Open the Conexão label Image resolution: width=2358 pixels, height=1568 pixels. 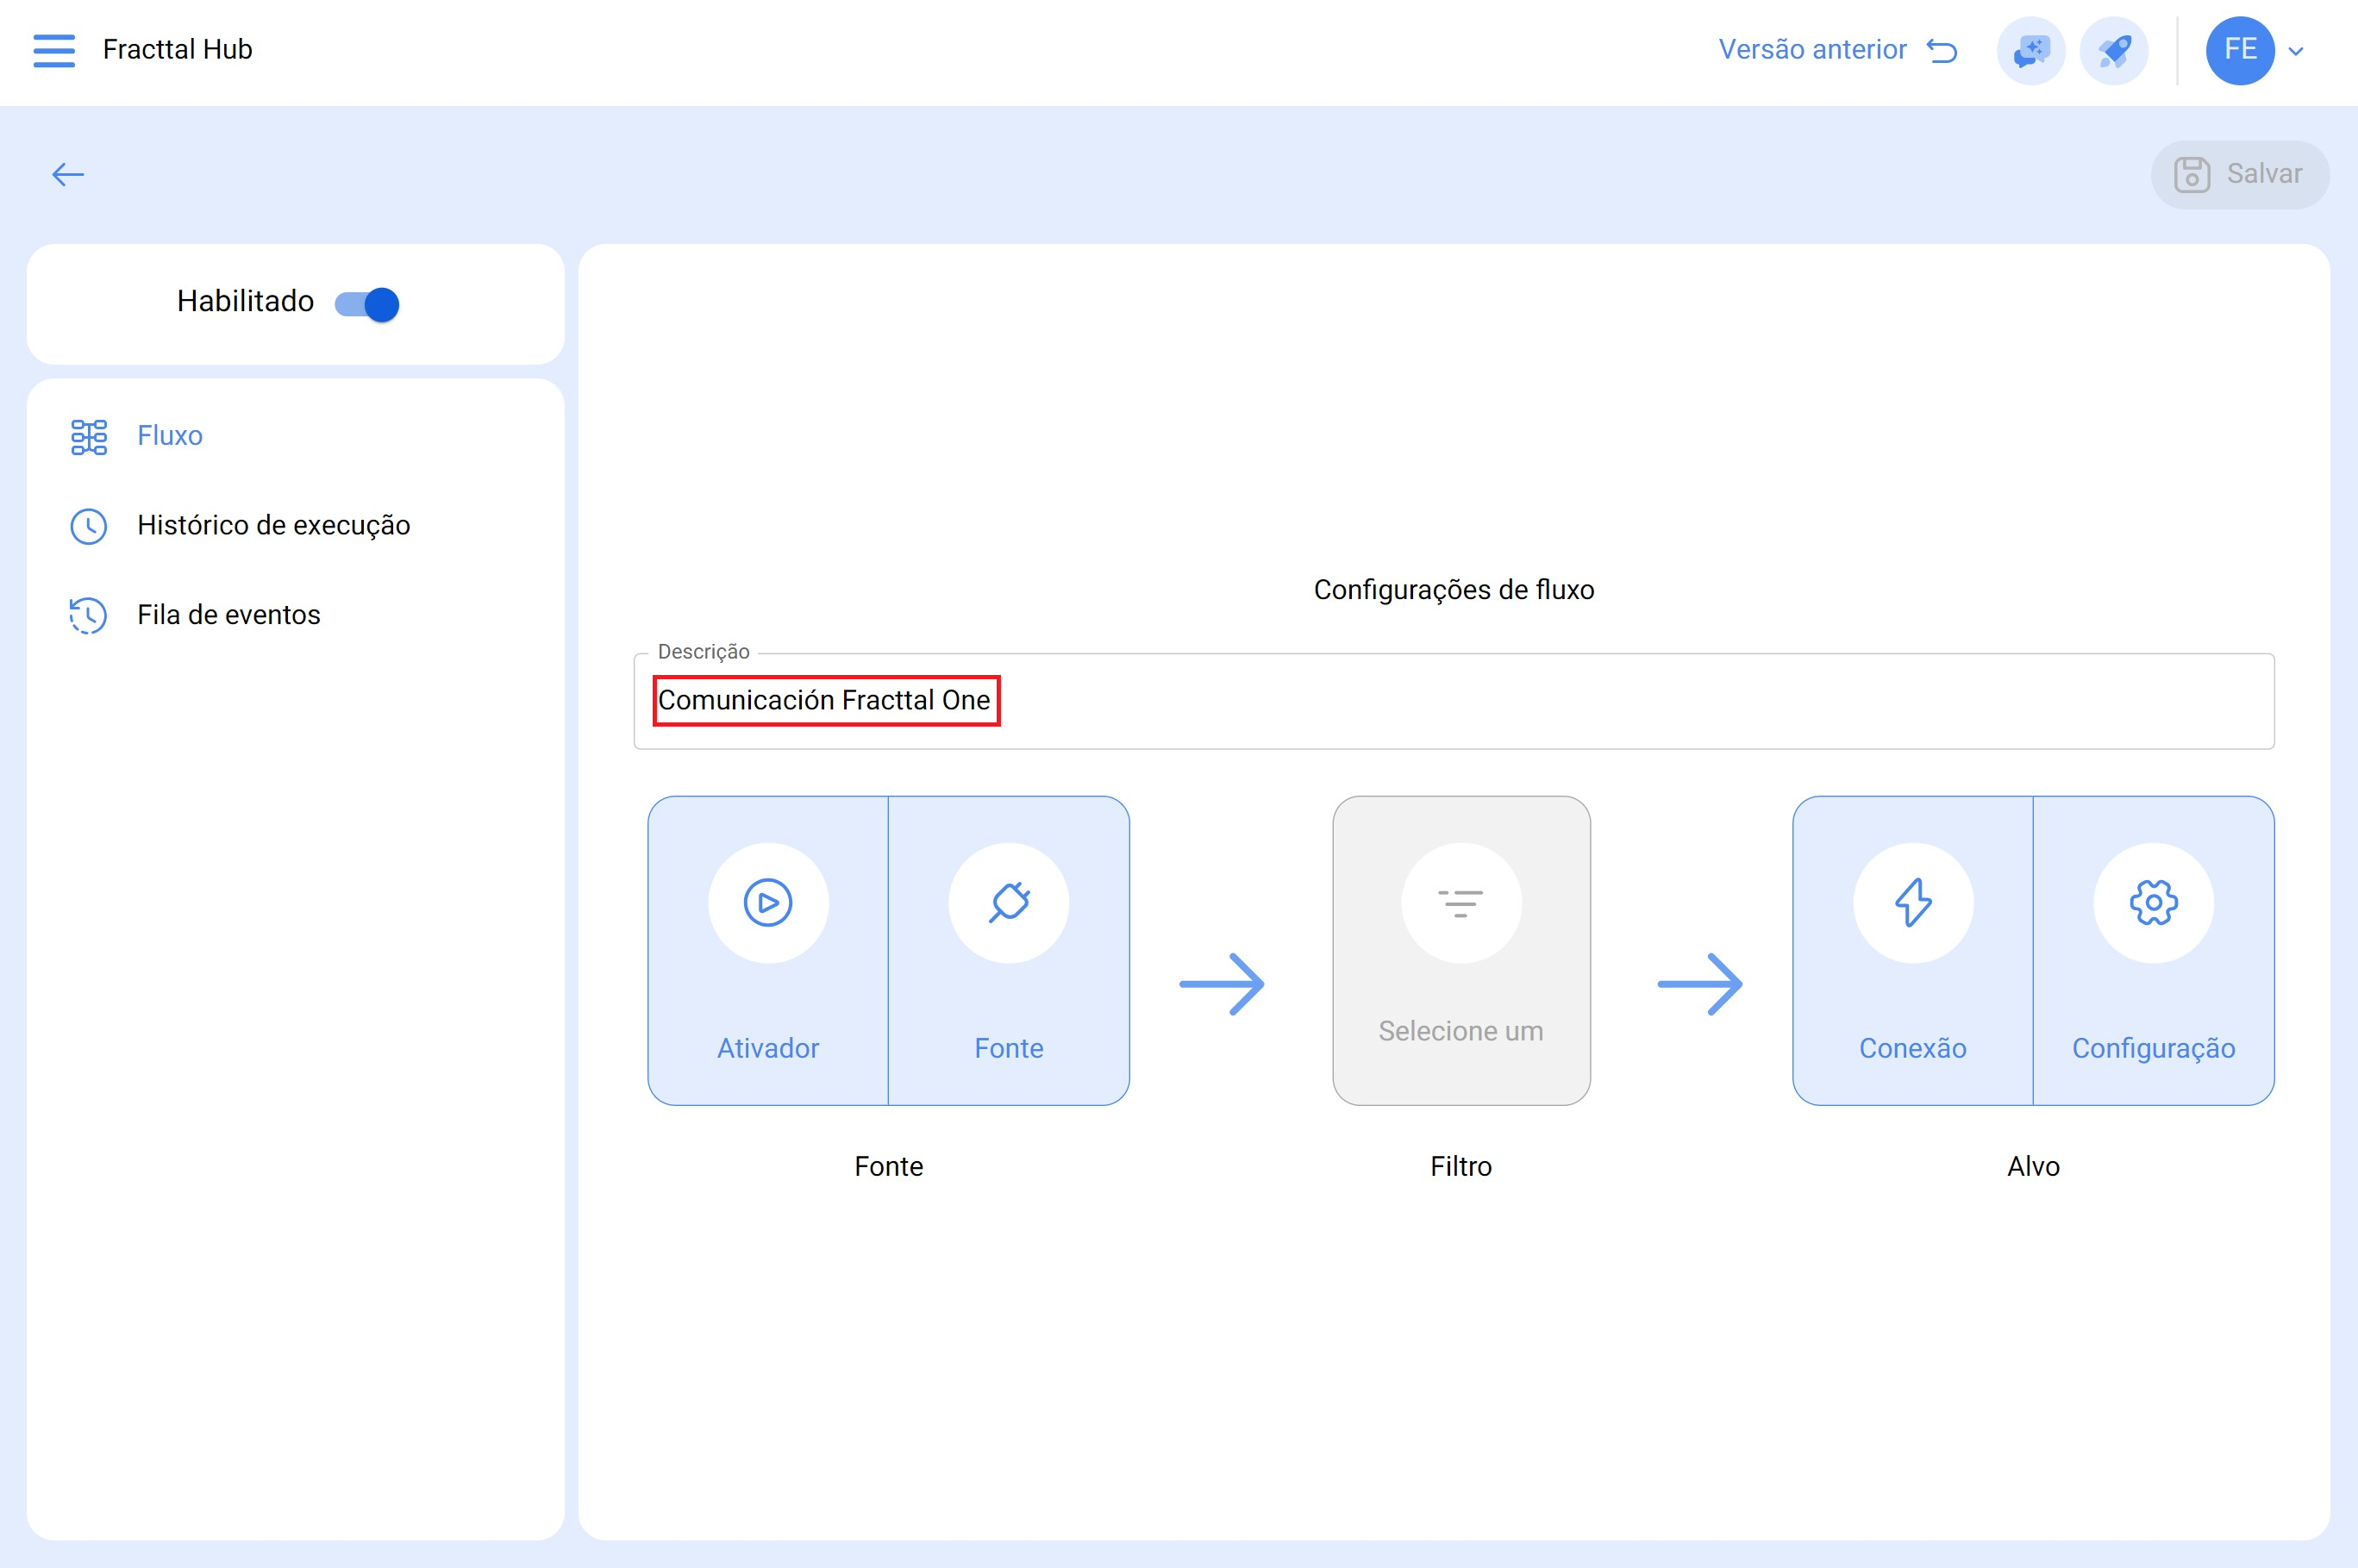coord(1913,1048)
